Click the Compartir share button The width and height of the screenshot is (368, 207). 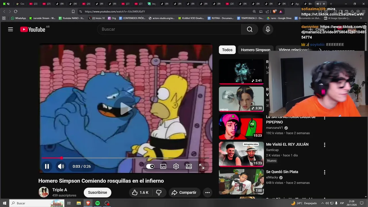(184, 193)
